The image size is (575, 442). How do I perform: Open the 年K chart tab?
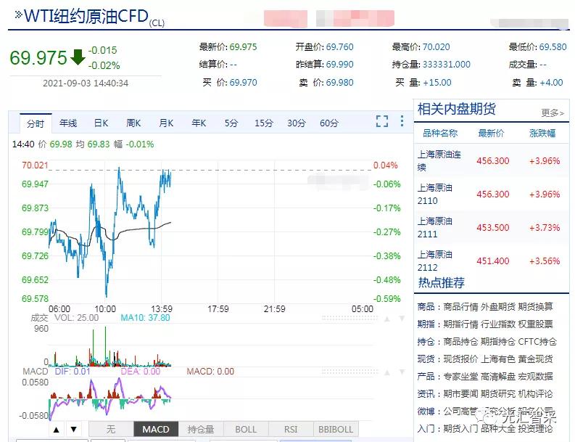tap(199, 123)
